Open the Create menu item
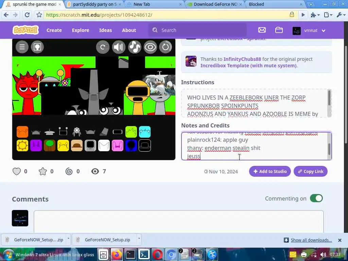 [54, 30]
